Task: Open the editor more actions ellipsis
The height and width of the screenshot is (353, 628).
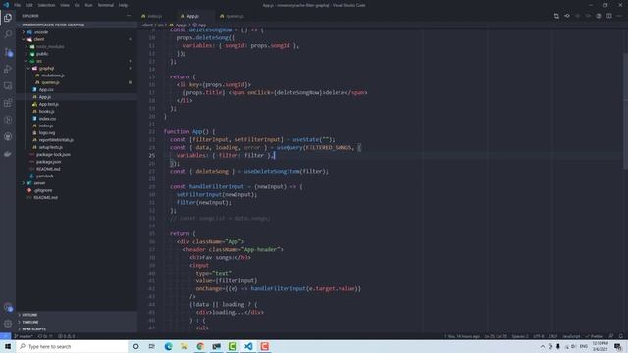Action: click(619, 16)
